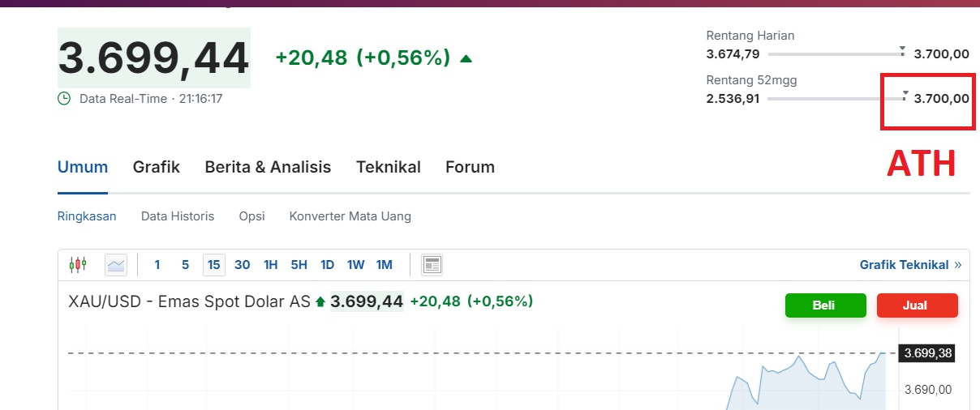The image size is (980, 410).
Task: Switch to candlestick chart type icon
Action: point(78,264)
